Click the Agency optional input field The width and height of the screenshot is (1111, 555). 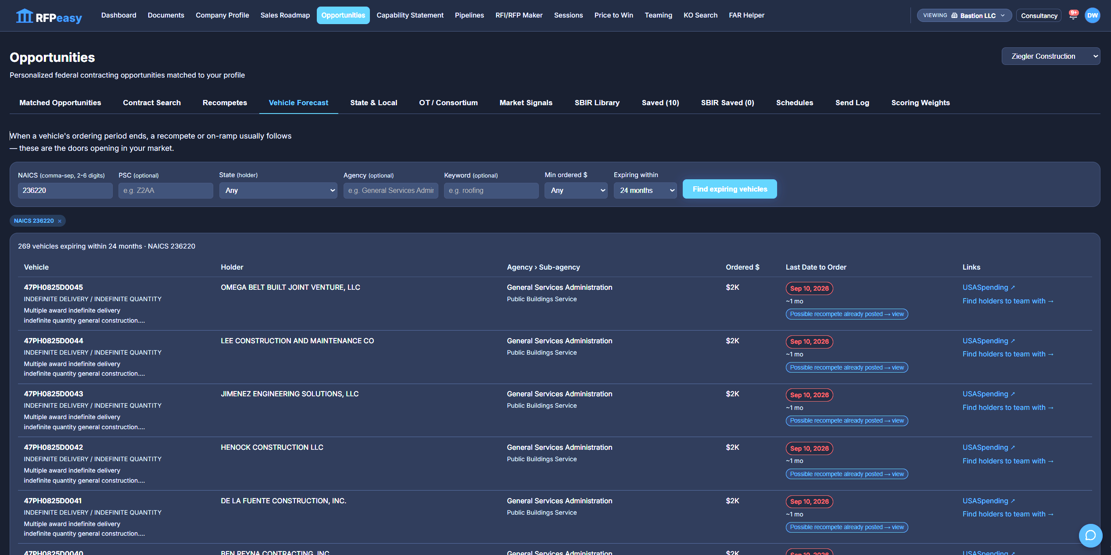click(391, 190)
